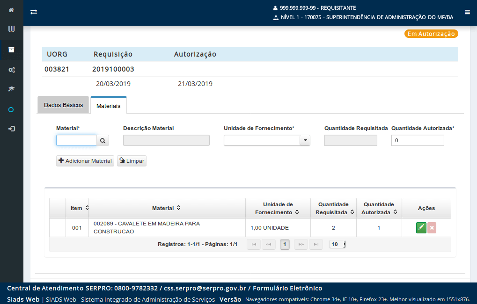
Task: Focus the Material code input field
Action: click(76, 140)
